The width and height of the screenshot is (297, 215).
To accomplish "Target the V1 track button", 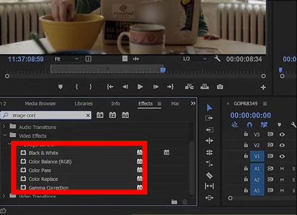I will (257, 156).
